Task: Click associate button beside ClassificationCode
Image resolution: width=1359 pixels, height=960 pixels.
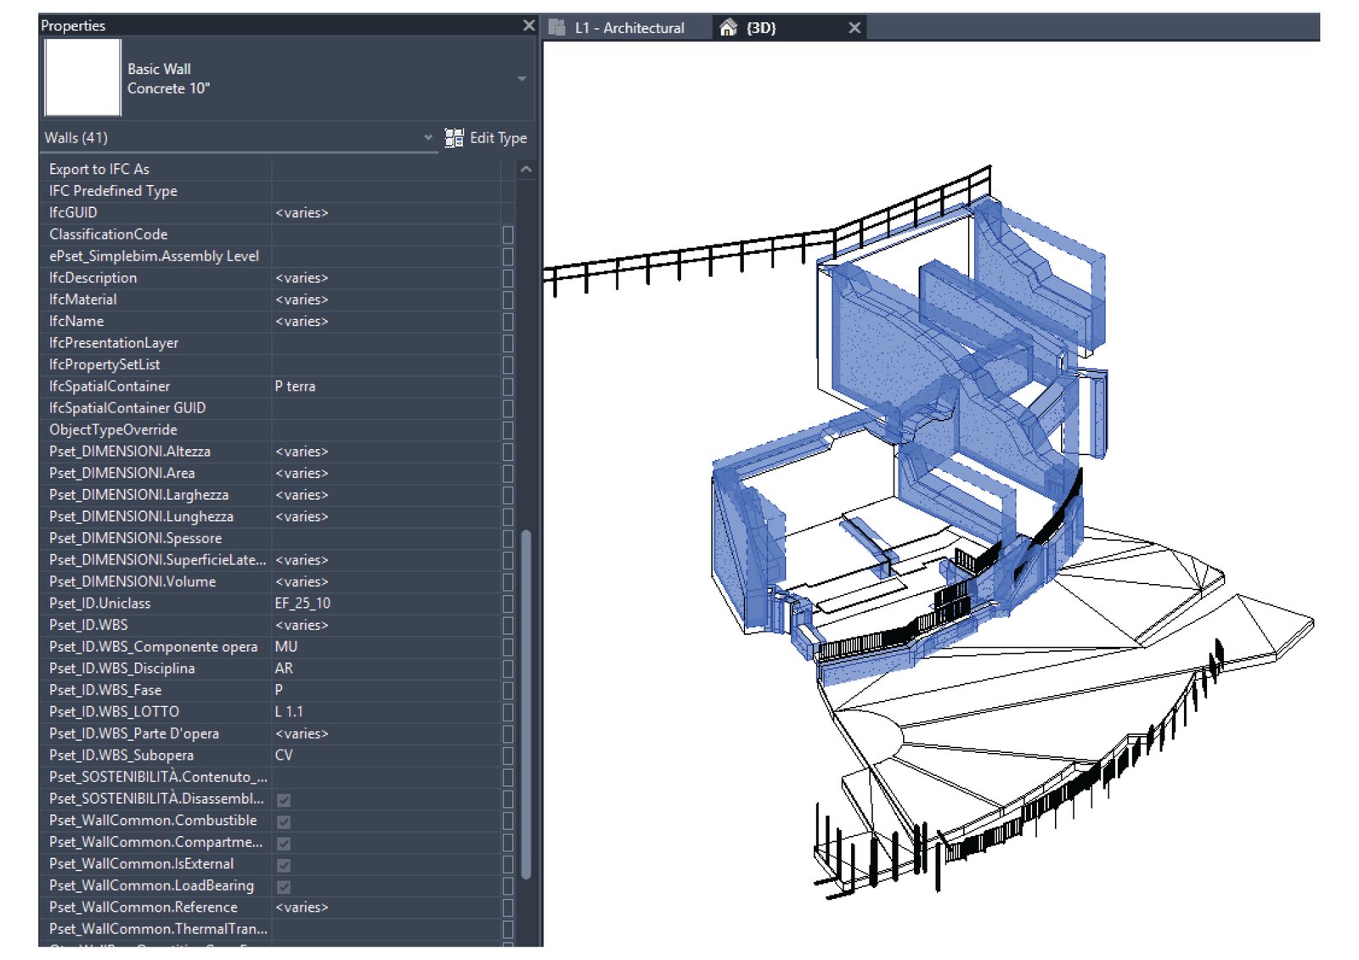Action: (508, 234)
